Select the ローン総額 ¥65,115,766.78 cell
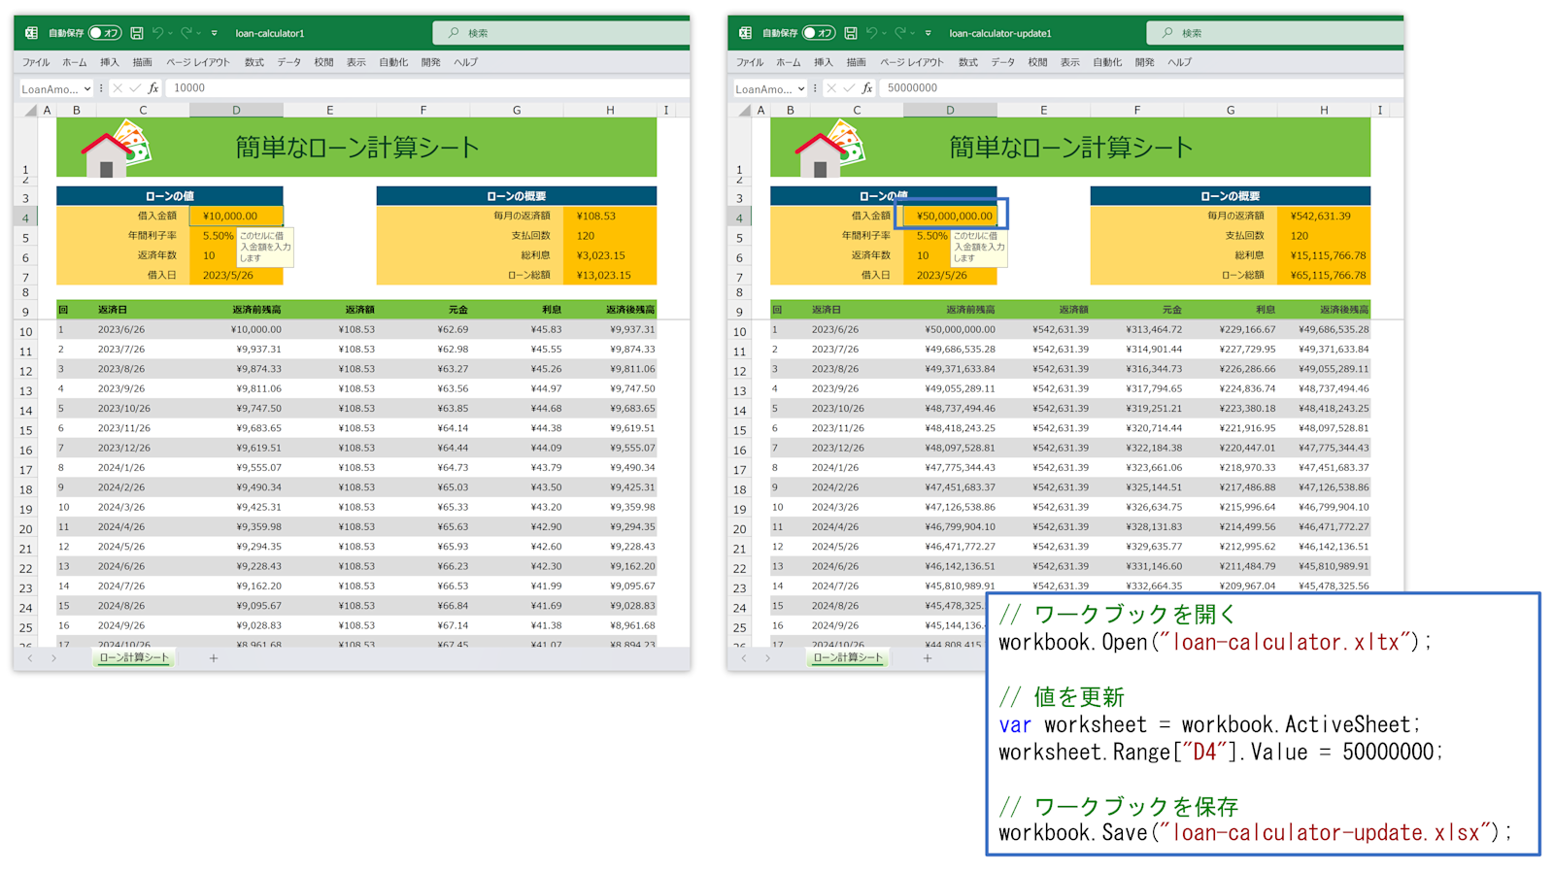The height and width of the screenshot is (871, 1554). point(1324,276)
